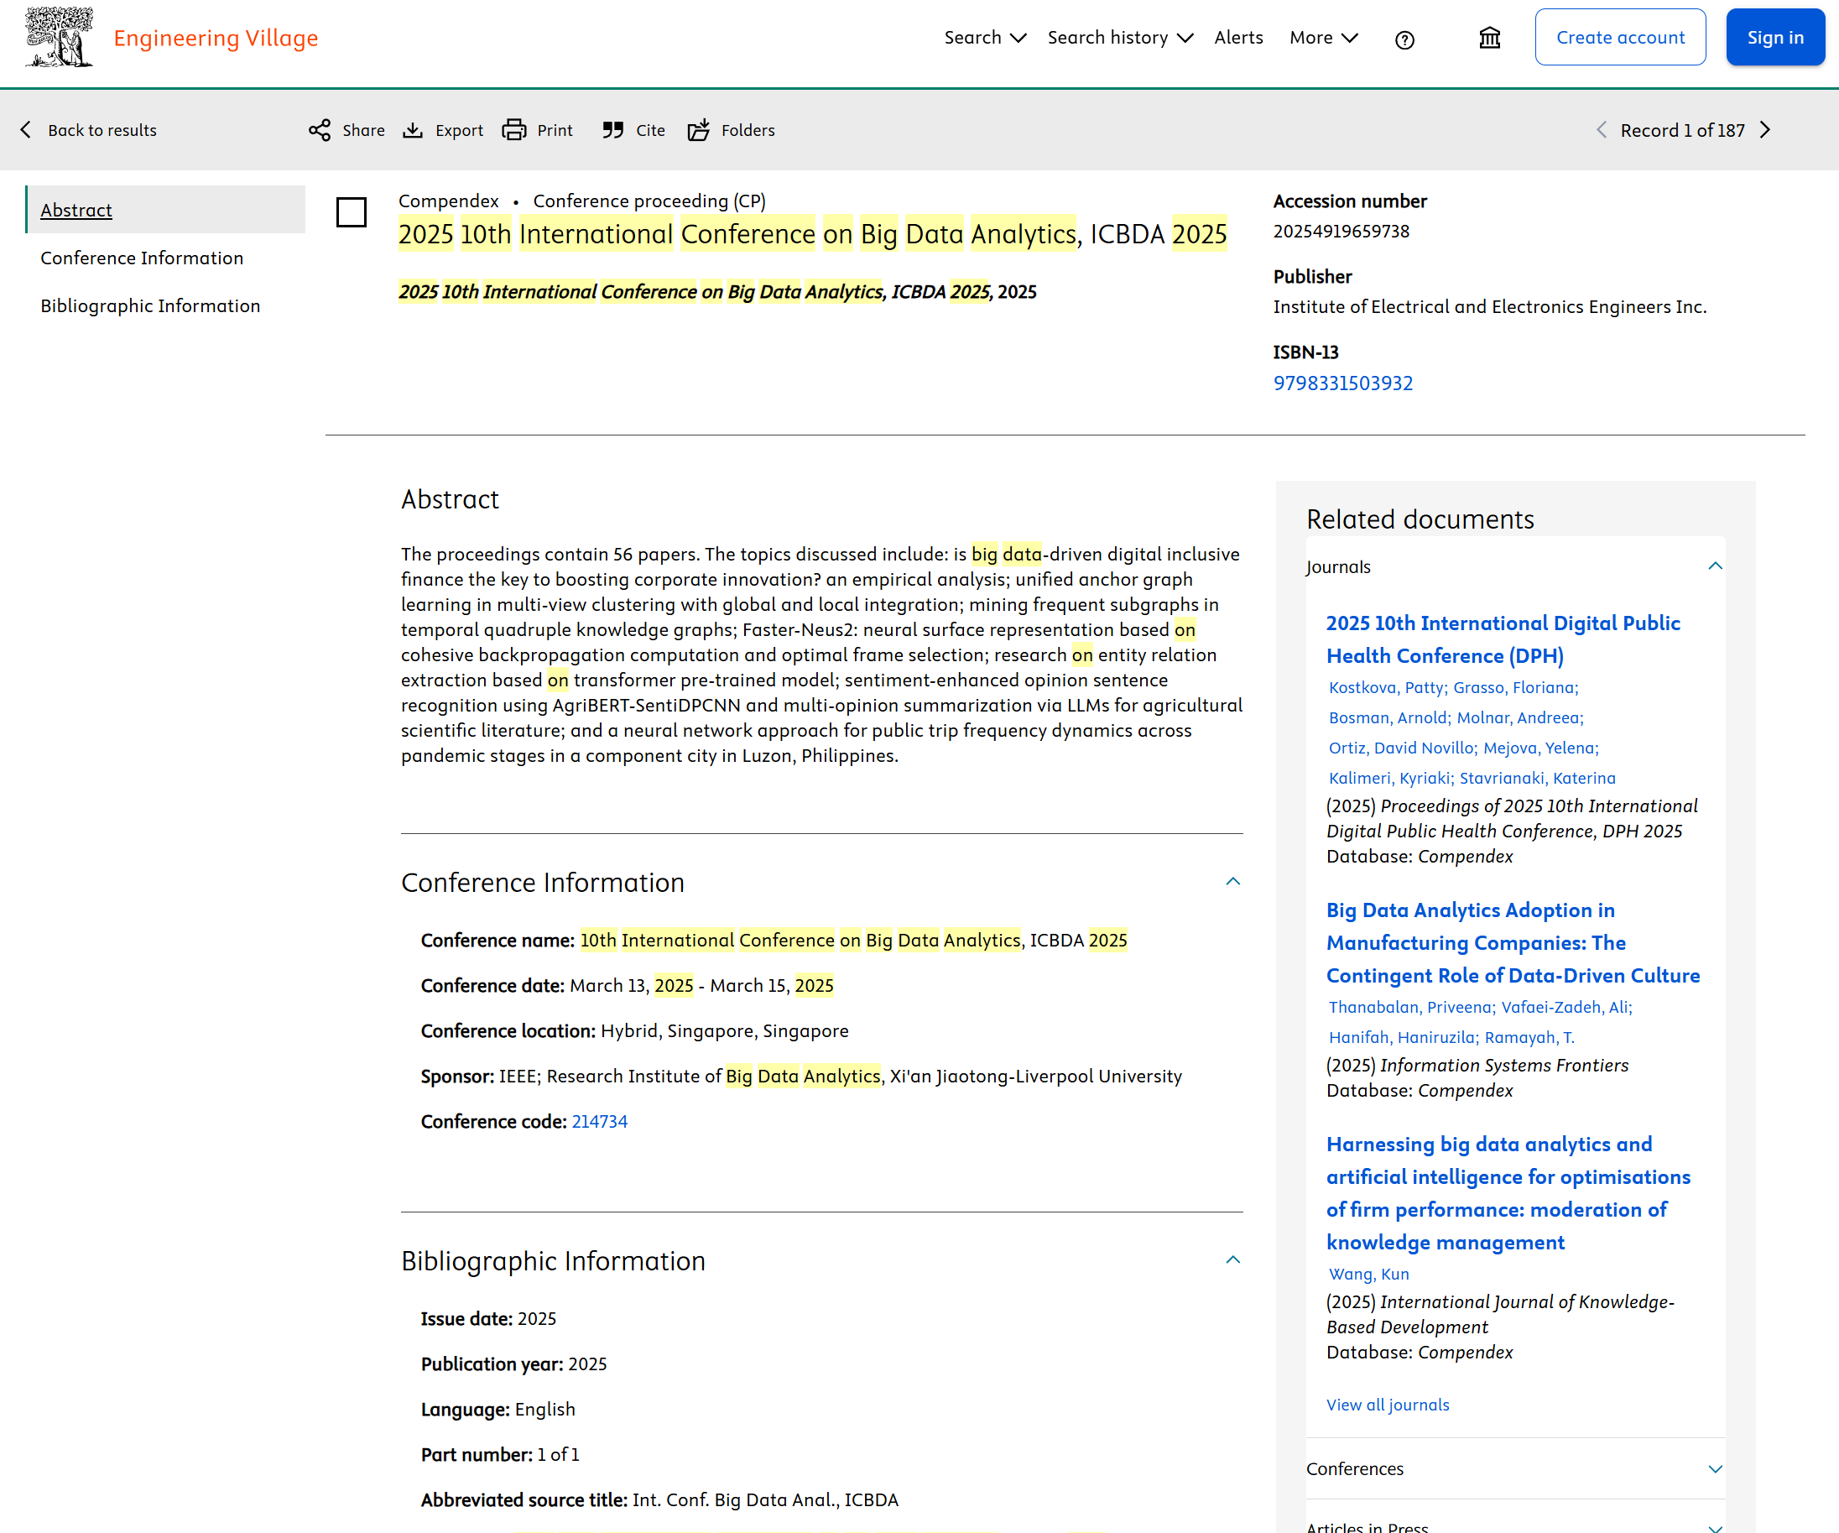Click the institution building icon
This screenshot has height=1533, width=1839.
pos(1490,38)
